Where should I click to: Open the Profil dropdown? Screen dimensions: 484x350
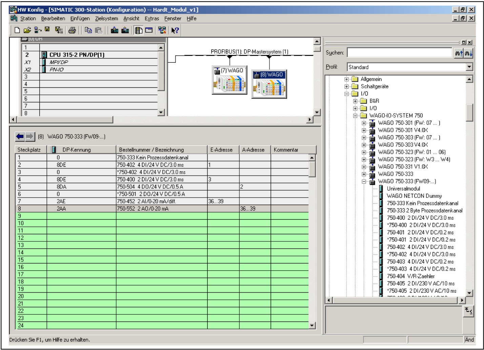tap(469, 67)
